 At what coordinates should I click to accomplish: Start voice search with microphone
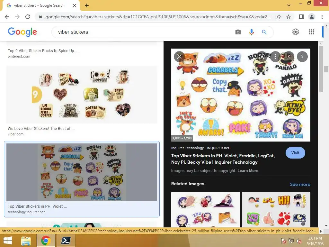pos(251,32)
